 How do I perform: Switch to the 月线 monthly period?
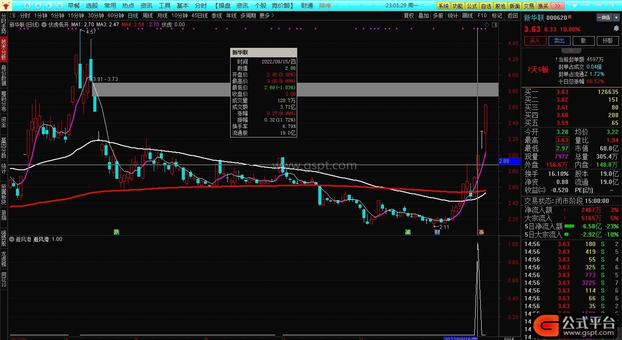pyautogui.click(x=162, y=16)
